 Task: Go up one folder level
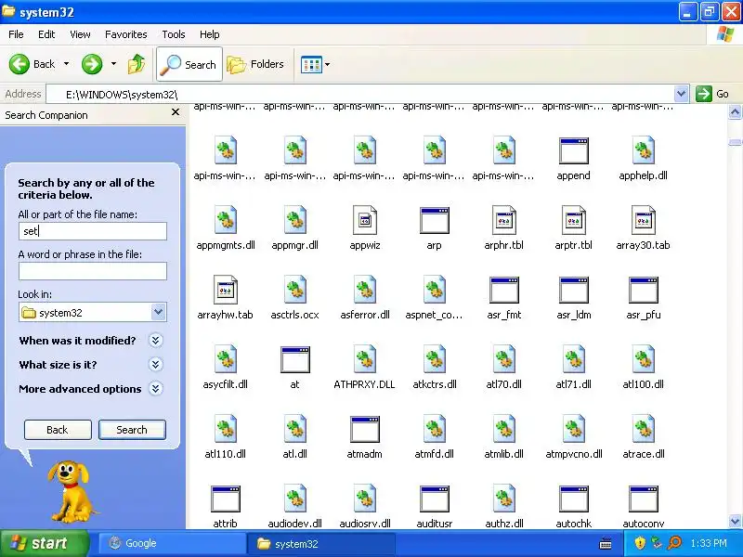tap(137, 64)
